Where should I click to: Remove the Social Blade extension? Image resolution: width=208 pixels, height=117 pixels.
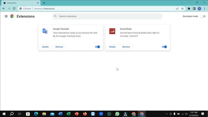tap(126, 47)
